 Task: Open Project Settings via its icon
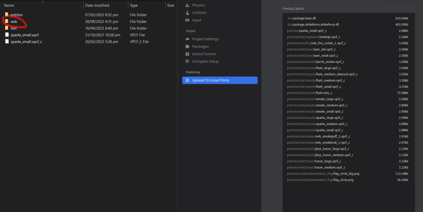click(x=188, y=39)
